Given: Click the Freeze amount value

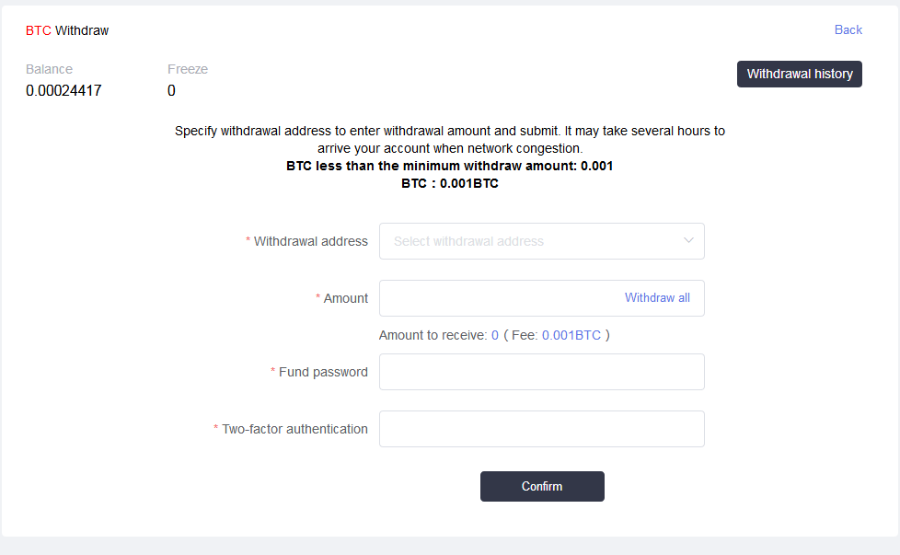Looking at the screenshot, I should (171, 91).
